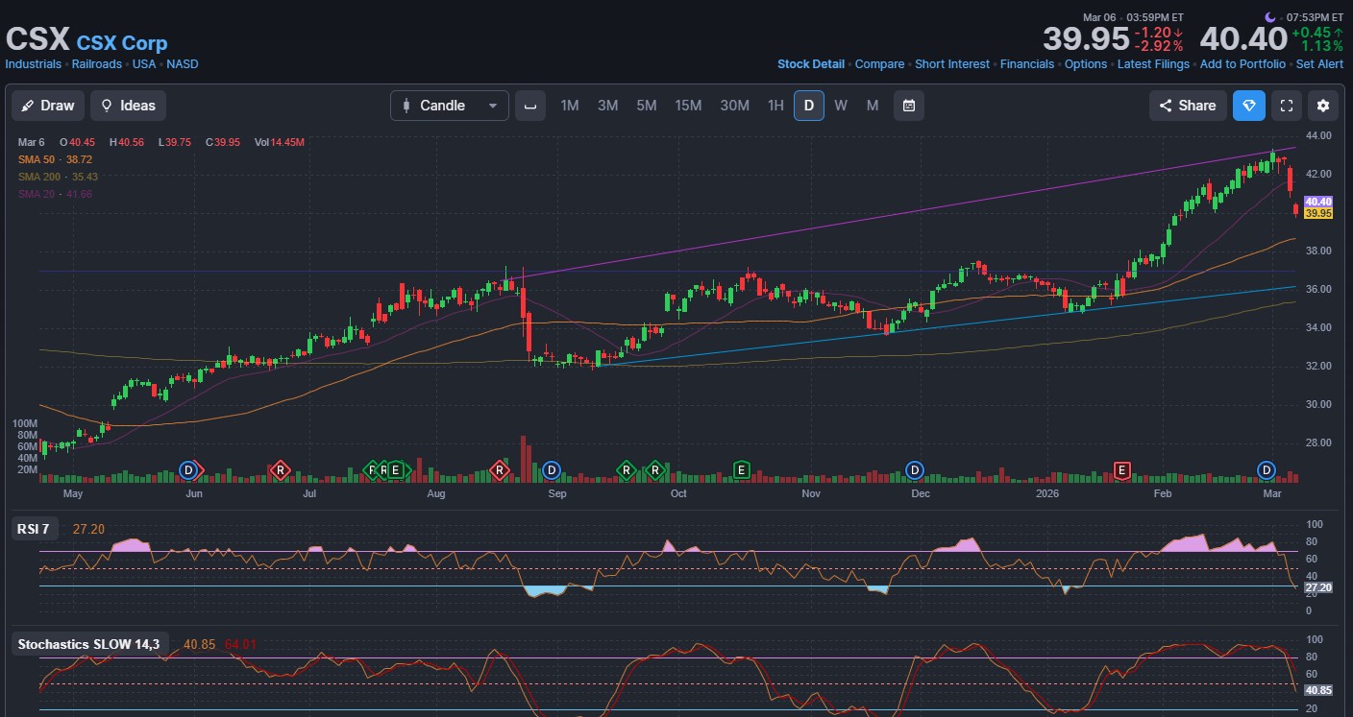
Task: Go to the Financials section
Action: point(1026,64)
